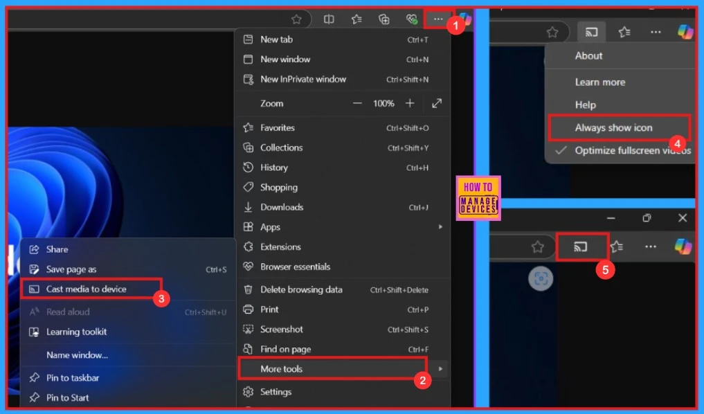
Task: Select Save page as
Action: point(128,269)
